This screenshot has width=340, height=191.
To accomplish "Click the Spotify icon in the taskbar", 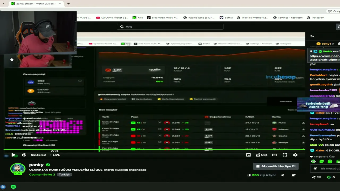I will tap(13, 187).
